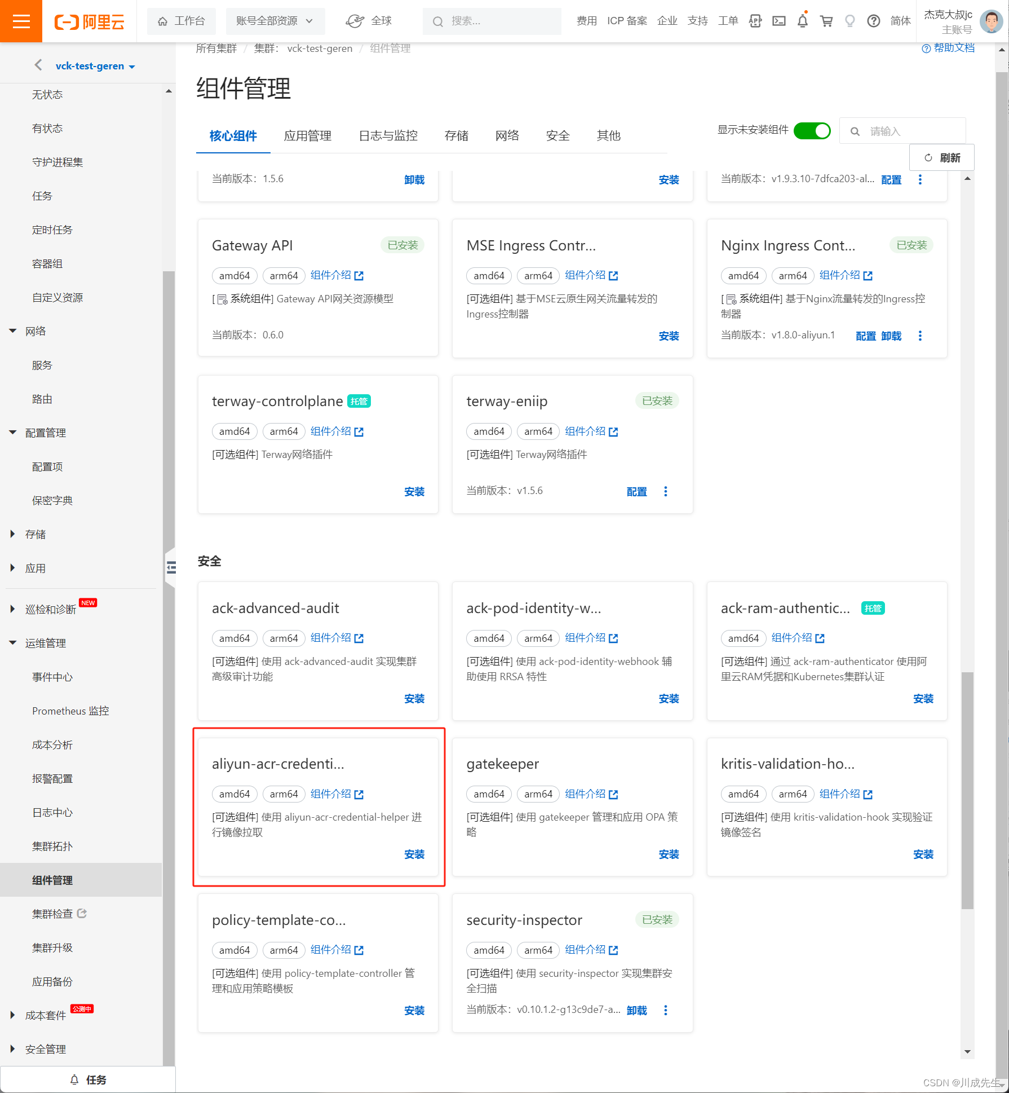Viewport: 1009px width, 1093px height.
Task: Expand the 安全管理 sidebar section
Action: point(13,1049)
